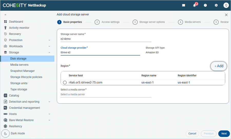Click the help question mark icon

(205, 5)
